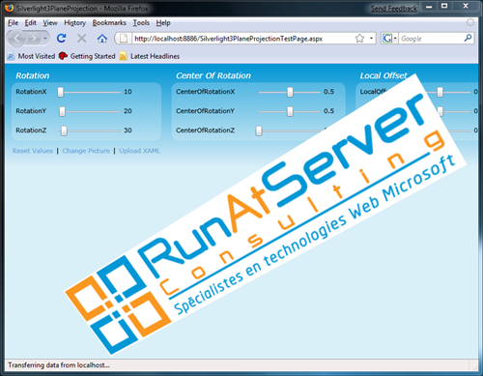Open the Getting Started bookmark

tap(87, 56)
